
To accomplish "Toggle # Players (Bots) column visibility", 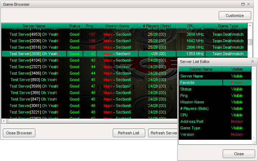I will [x=237, y=108].
